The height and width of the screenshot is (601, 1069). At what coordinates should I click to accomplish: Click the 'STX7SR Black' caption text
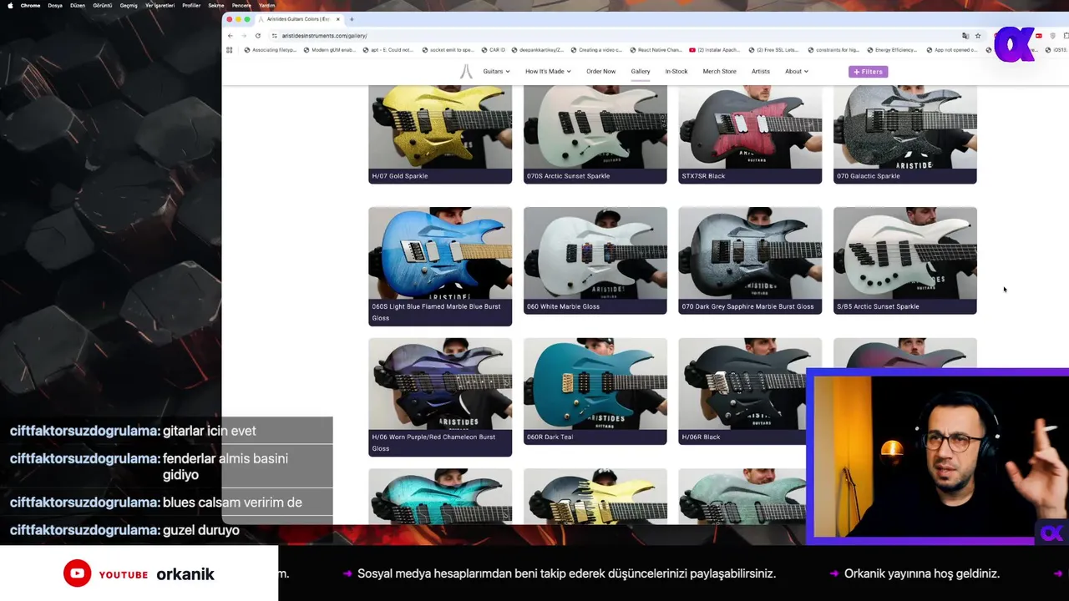(x=703, y=176)
